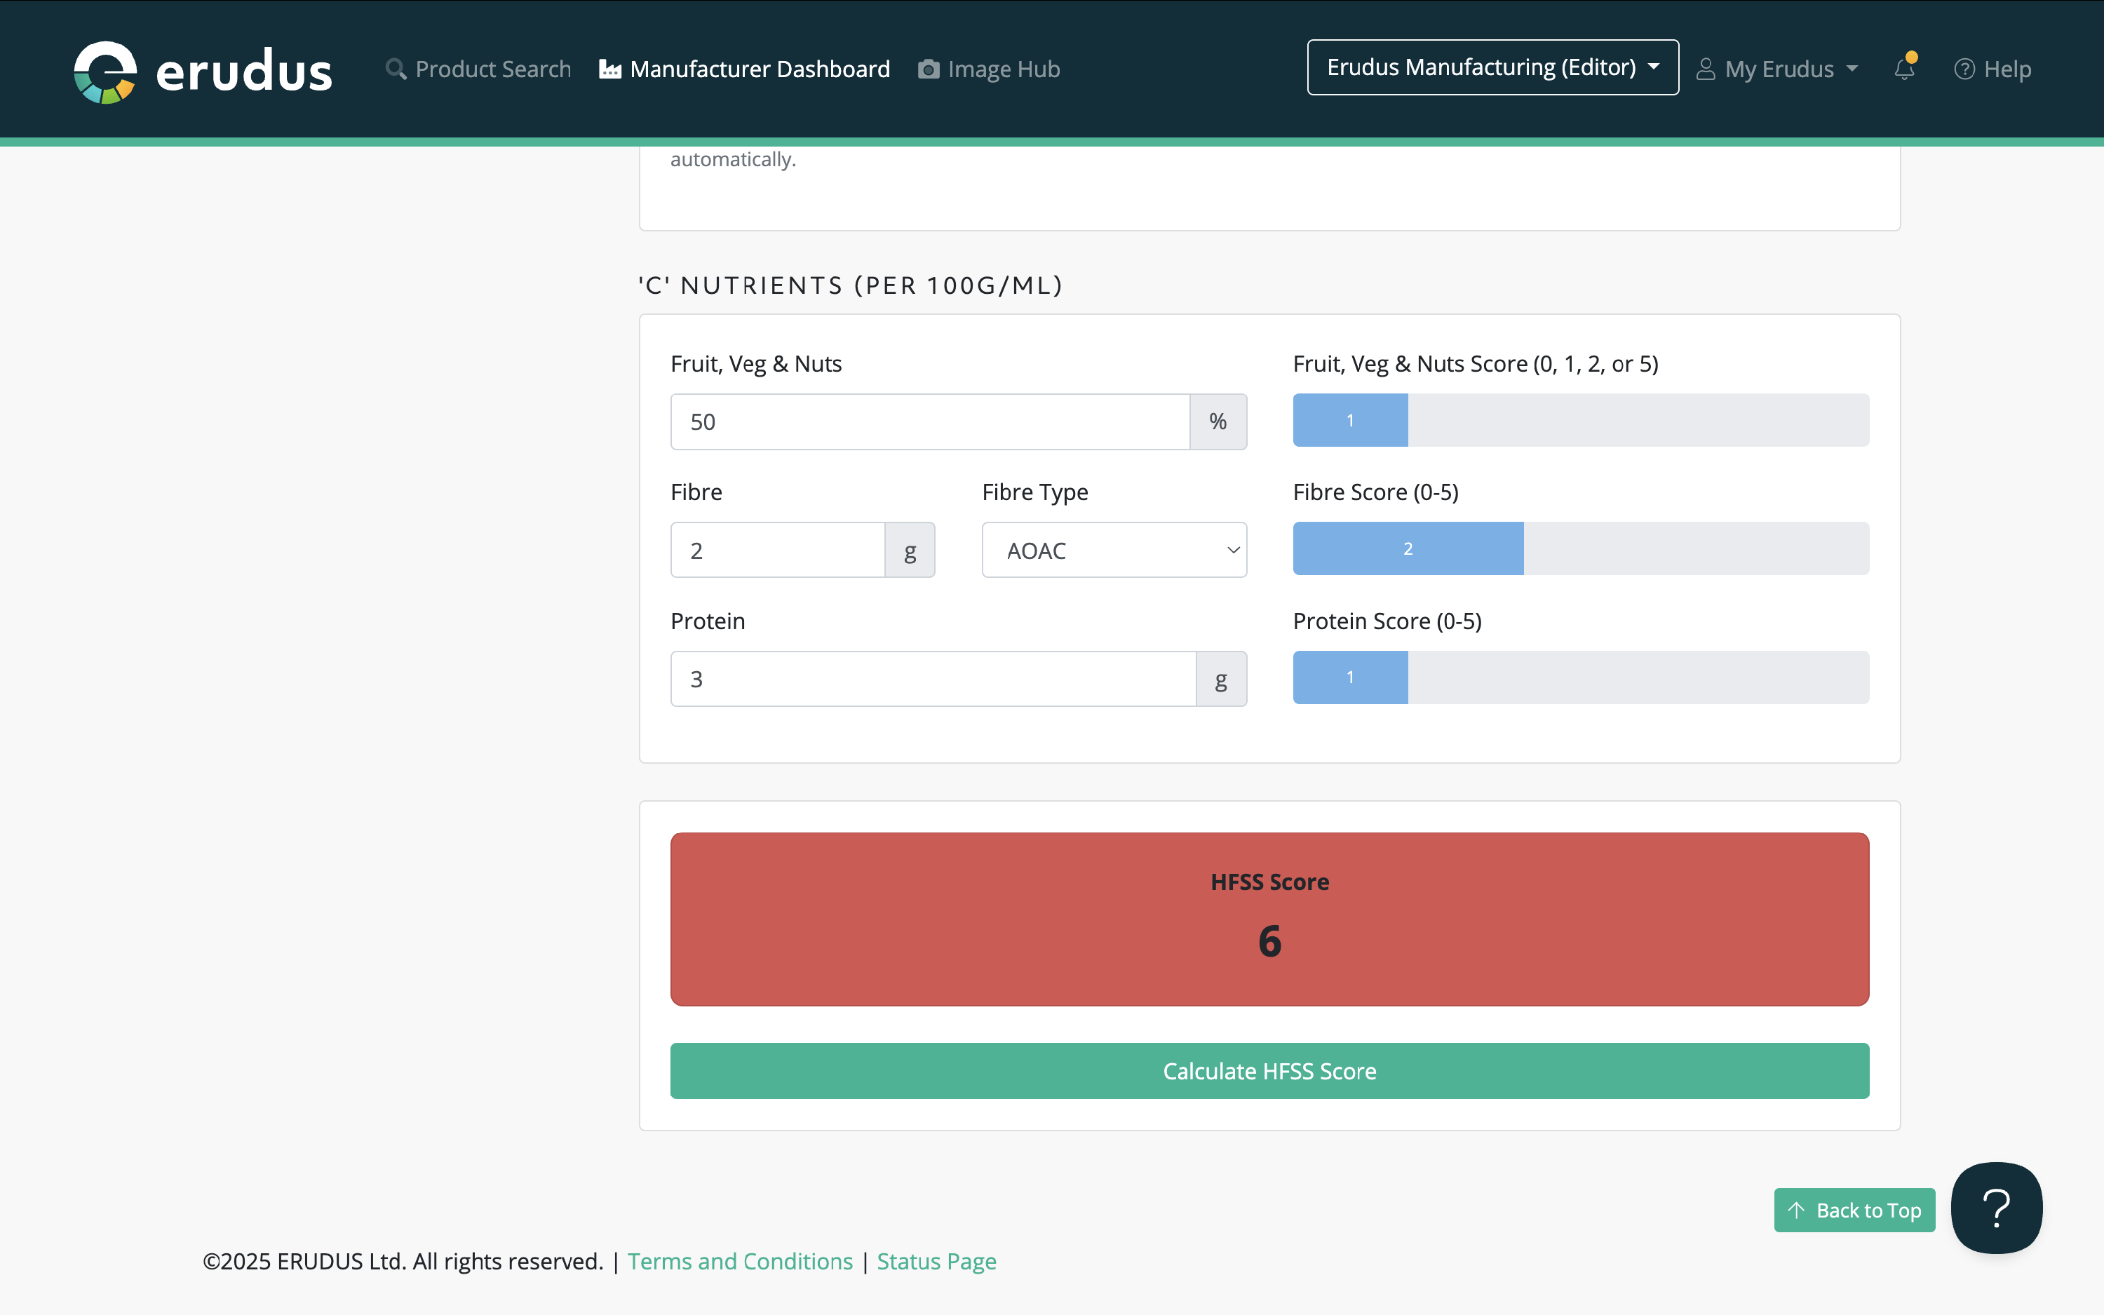Click the Product Search magnifier icon
This screenshot has height=1315, width=2104.
click(x=396, y=69)
